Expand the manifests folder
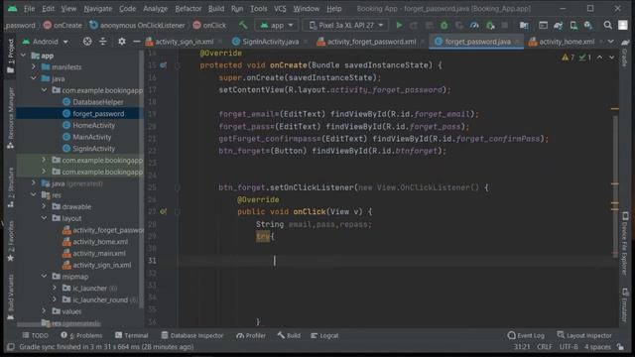This screenshot has height=357, width=635. tap(34, 66)
